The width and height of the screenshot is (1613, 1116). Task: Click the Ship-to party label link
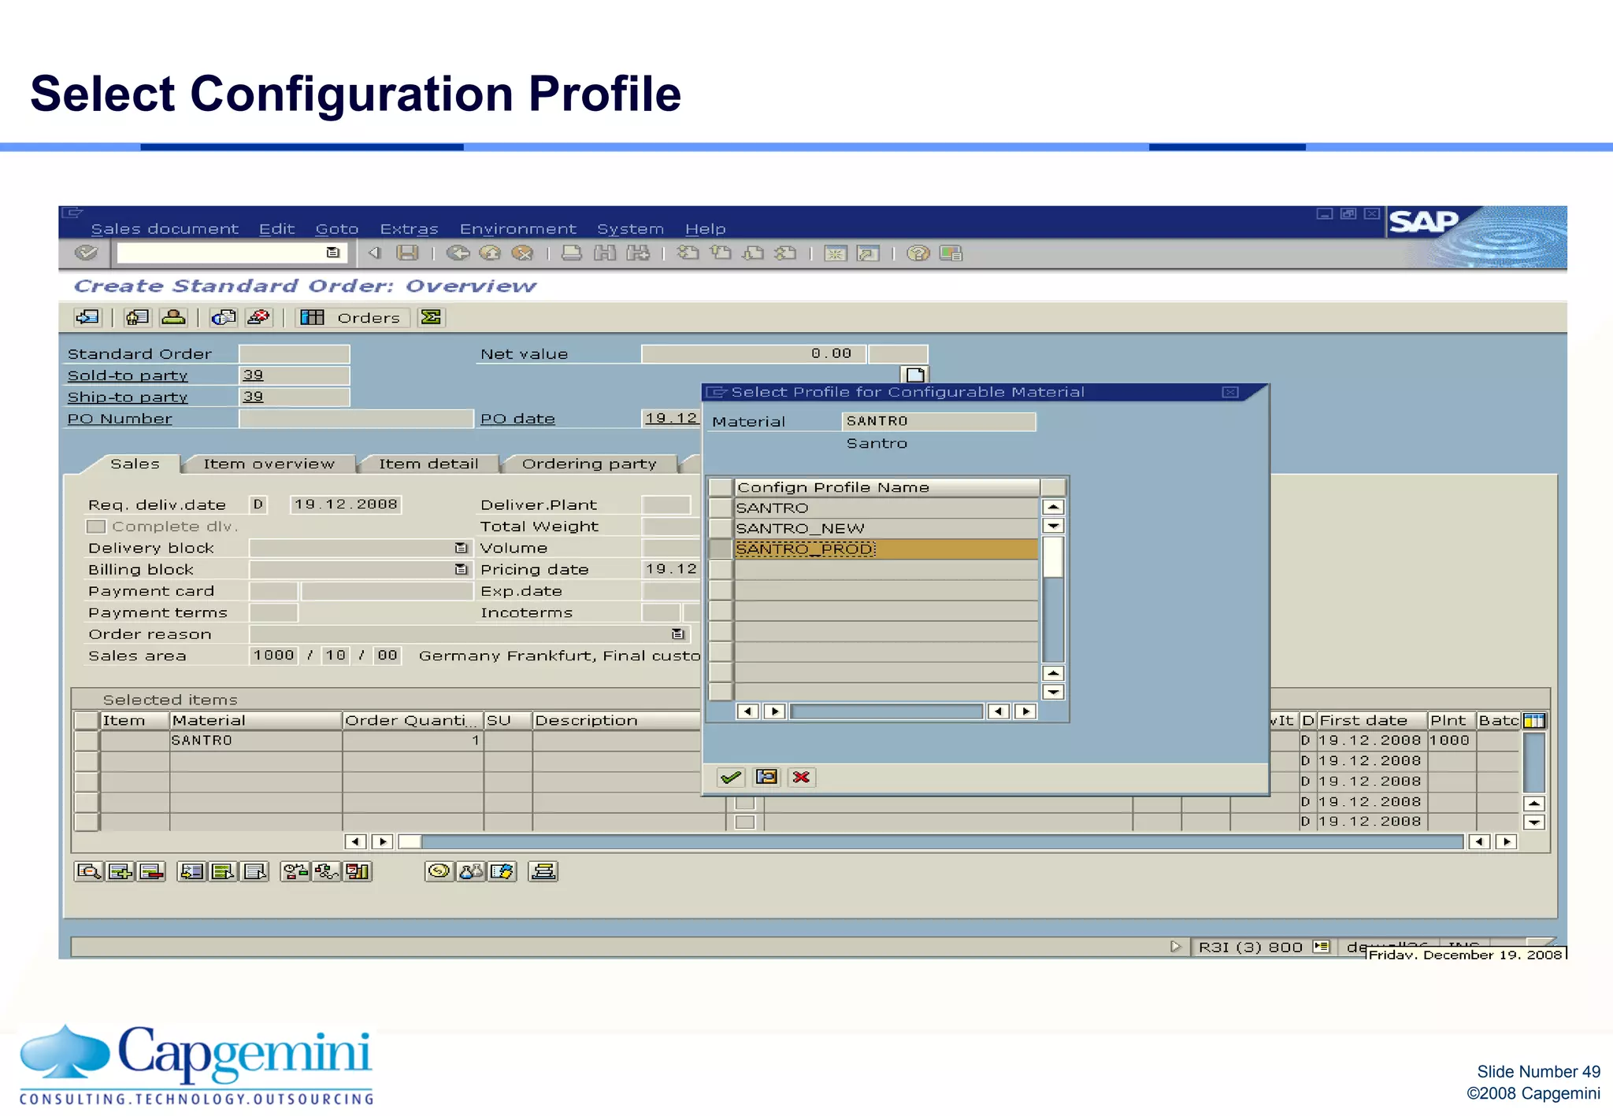[x=128, y=397]
